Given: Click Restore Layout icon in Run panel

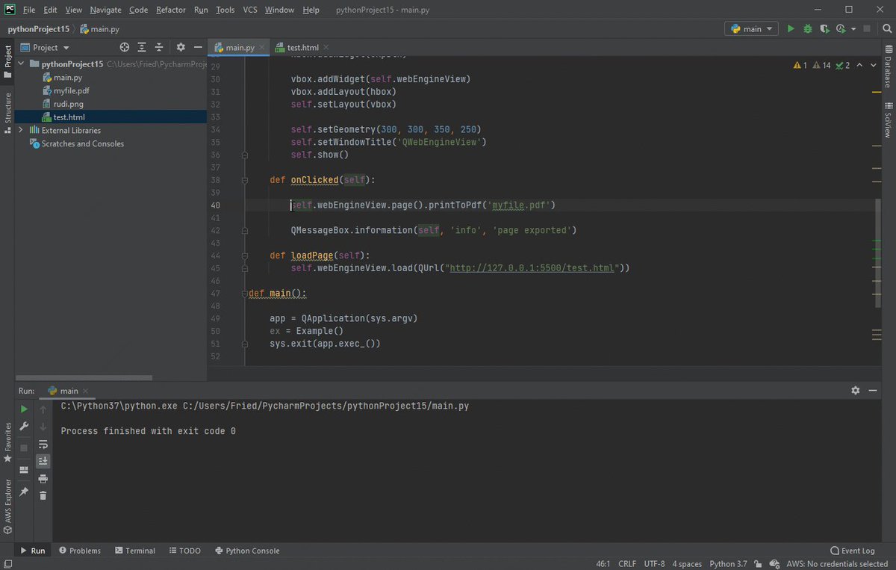Looking at the screenshot, I should (24, 469).
